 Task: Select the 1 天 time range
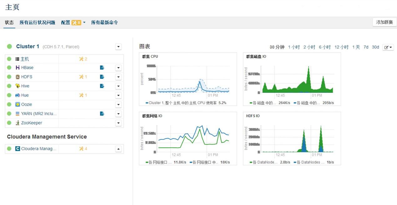pos(356,47)
